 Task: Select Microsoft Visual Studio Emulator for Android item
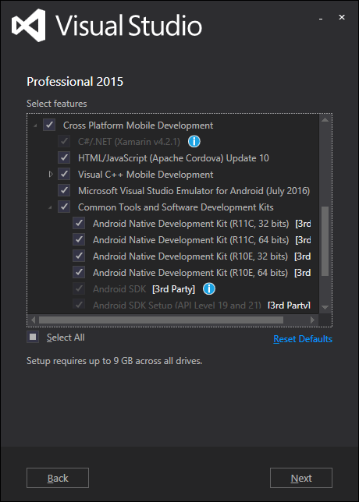click(x=194, y=191)
